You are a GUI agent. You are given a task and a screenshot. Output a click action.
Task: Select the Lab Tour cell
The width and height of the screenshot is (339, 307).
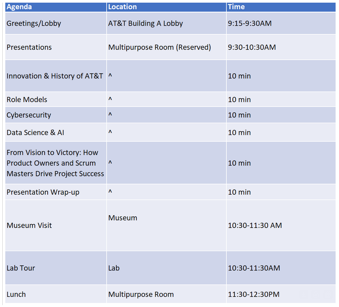56,268
